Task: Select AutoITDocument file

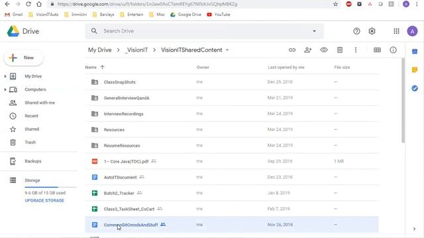Action: point(232,177)
